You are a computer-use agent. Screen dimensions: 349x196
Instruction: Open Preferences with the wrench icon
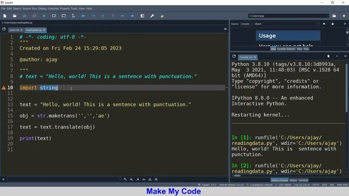(152, 16)
